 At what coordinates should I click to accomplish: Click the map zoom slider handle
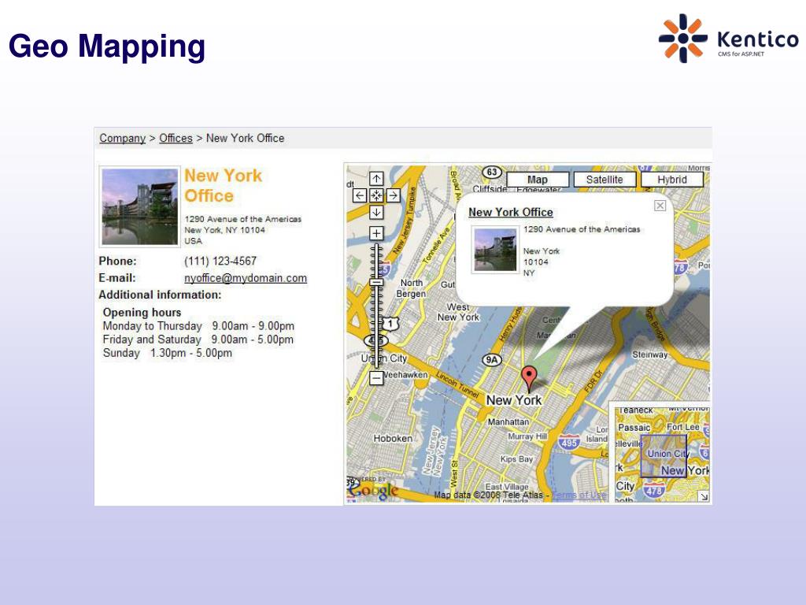coord(376,282)
